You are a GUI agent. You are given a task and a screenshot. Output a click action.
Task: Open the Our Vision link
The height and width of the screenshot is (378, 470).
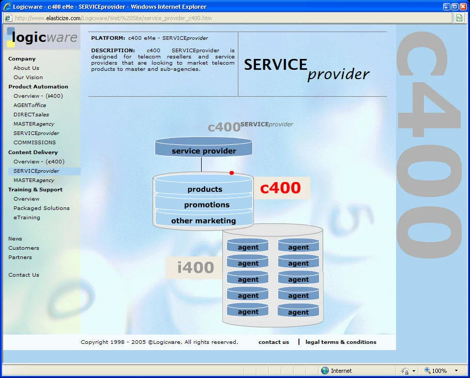pyautogui.click(x=28, y=78)
